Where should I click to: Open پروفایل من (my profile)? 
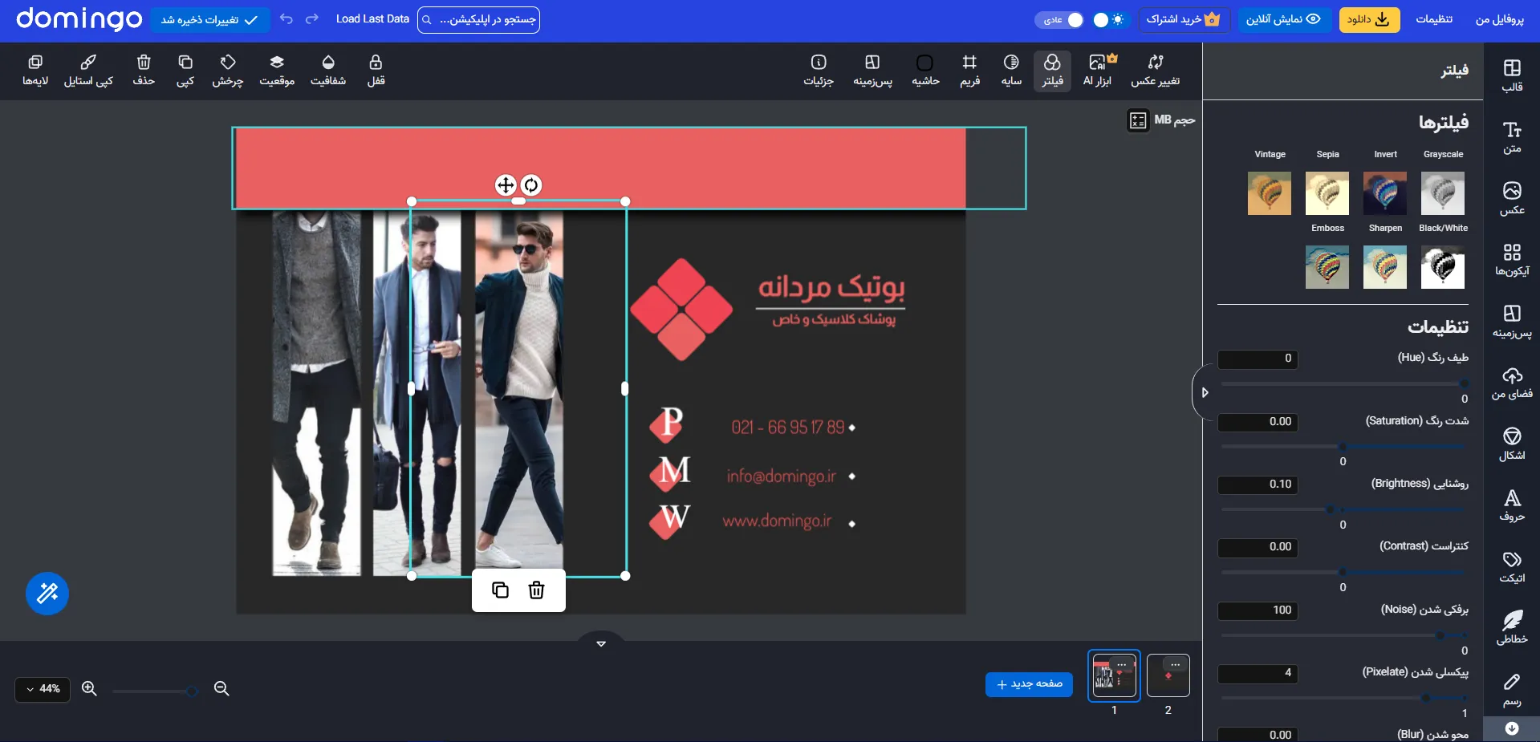tap(1500, 19)
